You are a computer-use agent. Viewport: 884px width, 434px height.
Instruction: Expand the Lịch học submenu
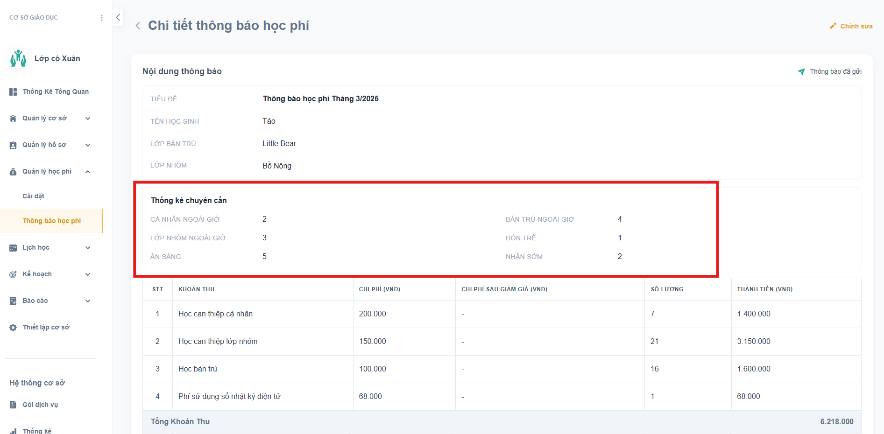point(88,248)
